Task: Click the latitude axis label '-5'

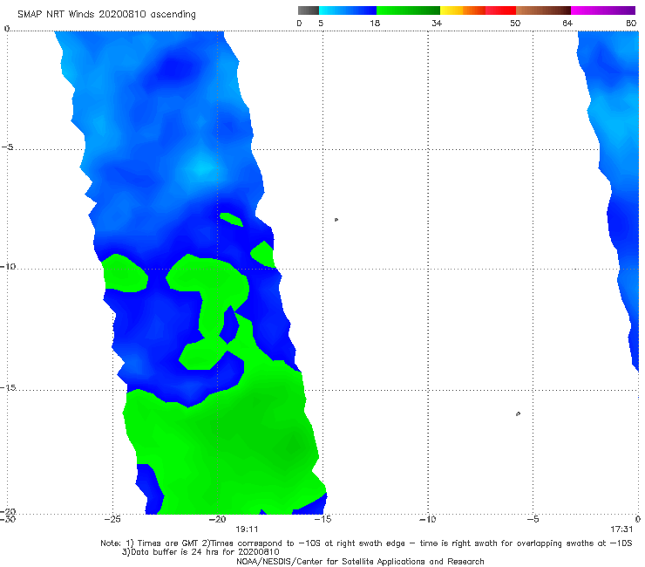Action: coord(8,147)
